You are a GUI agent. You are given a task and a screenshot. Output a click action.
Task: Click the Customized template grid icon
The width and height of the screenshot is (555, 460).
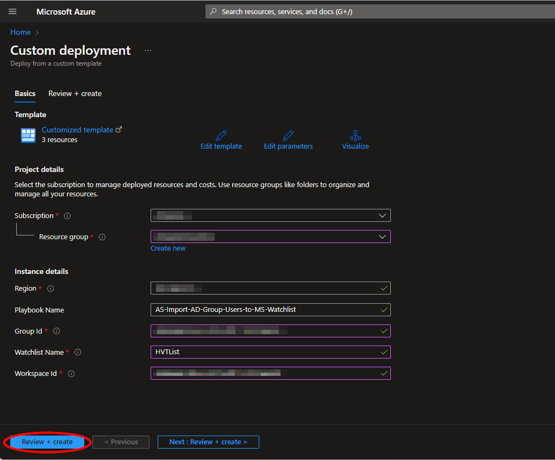(28, 135)
